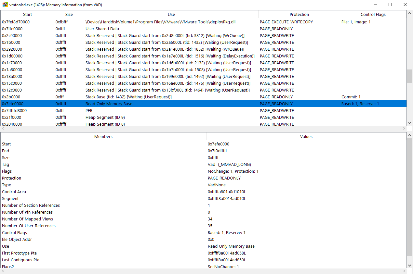
Task: Click the Members column header
Action: click(103, 136)
